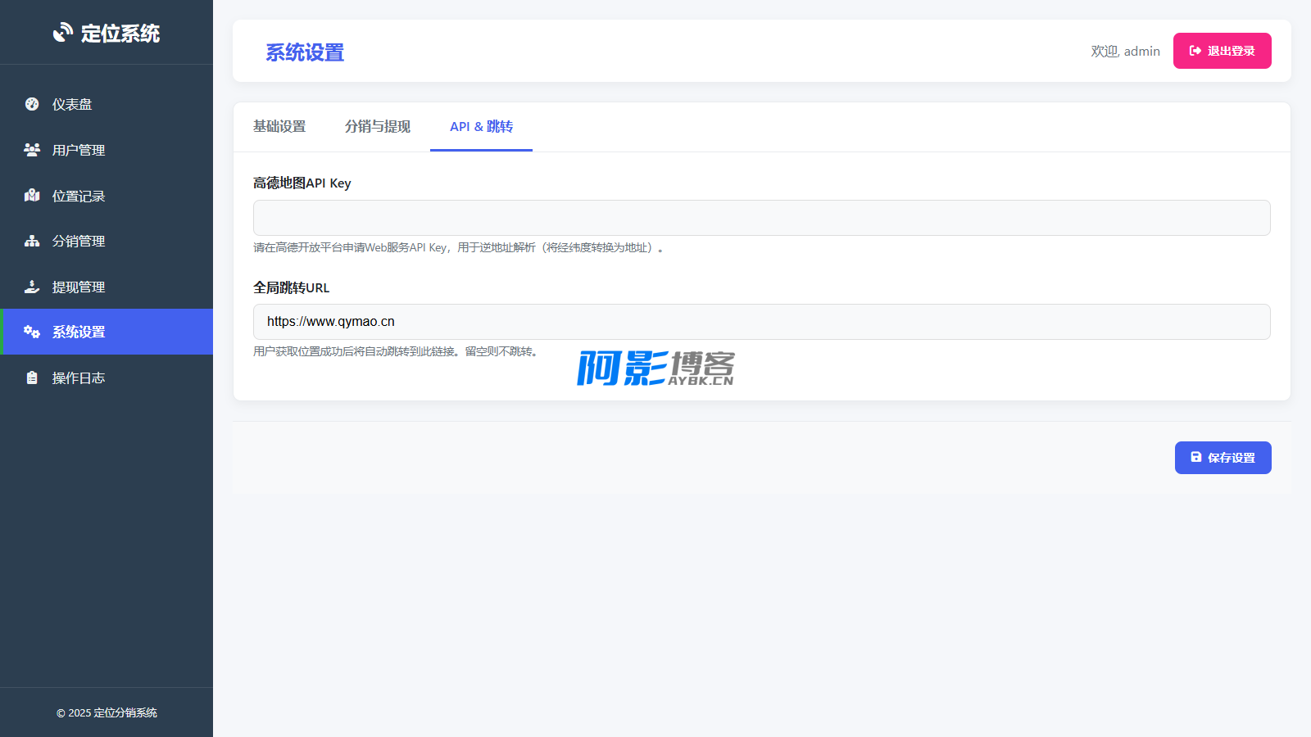Click the 分销管理 sitemap icon

click(32, 241)
